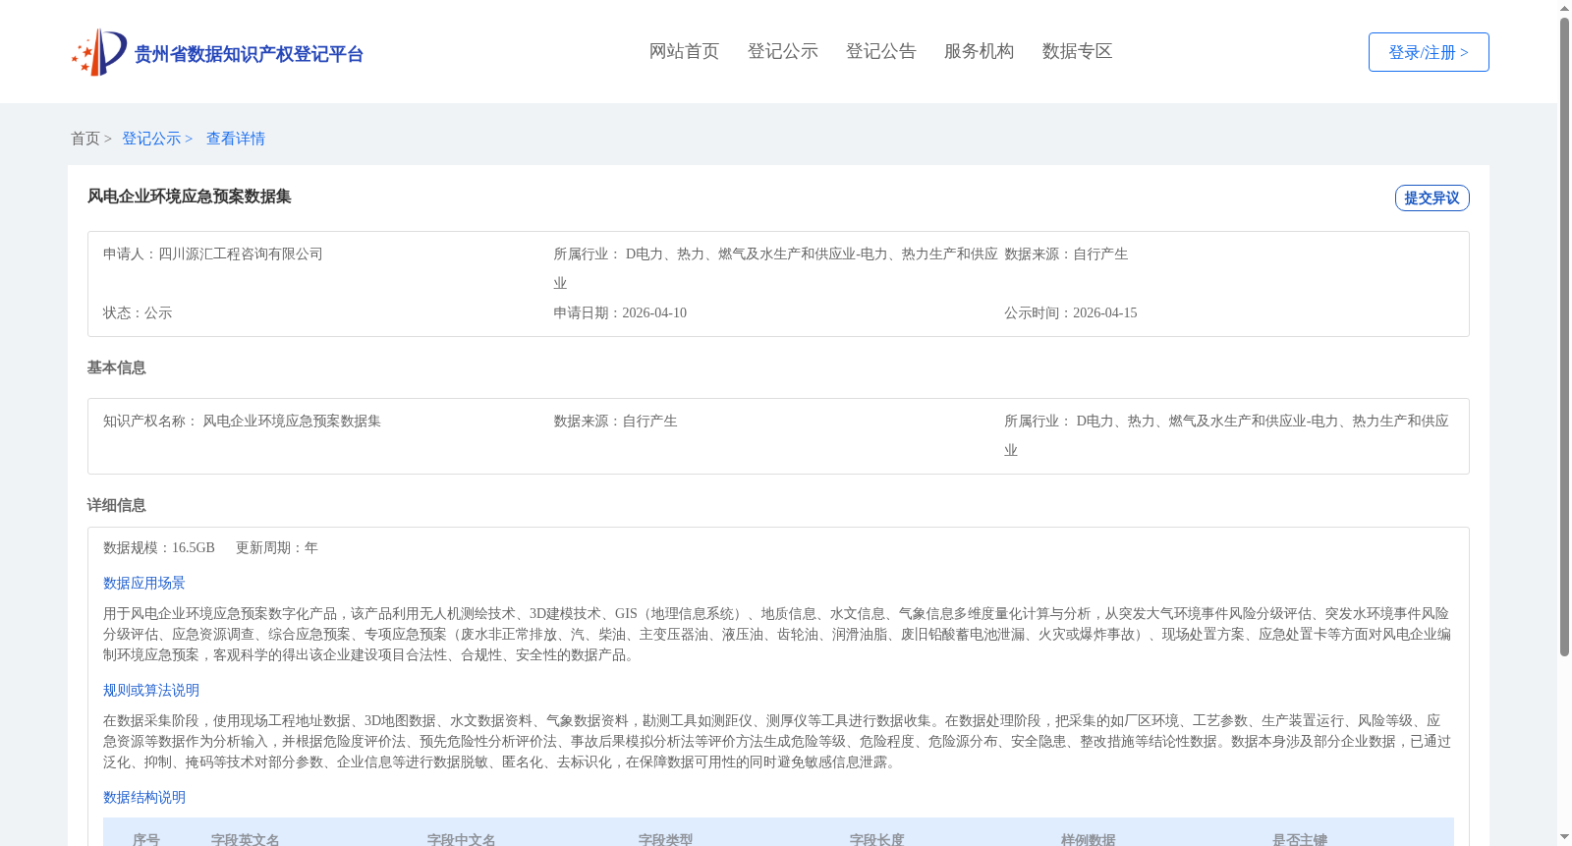The height and width of the screenshot is (846, 1572).
Task: Click the 数据规模：16.5GB text
Action: click(x=159, y=547)
